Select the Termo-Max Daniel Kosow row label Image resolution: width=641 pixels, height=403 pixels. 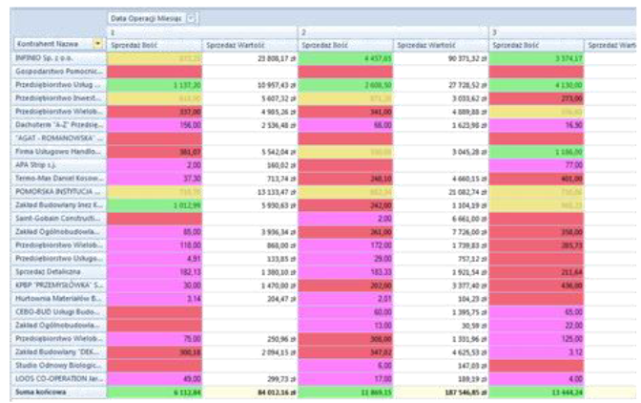point(57,178)
